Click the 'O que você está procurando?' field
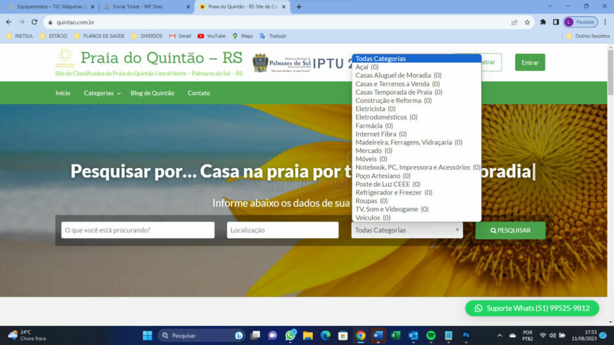The image size is (614, 345). 138,230
